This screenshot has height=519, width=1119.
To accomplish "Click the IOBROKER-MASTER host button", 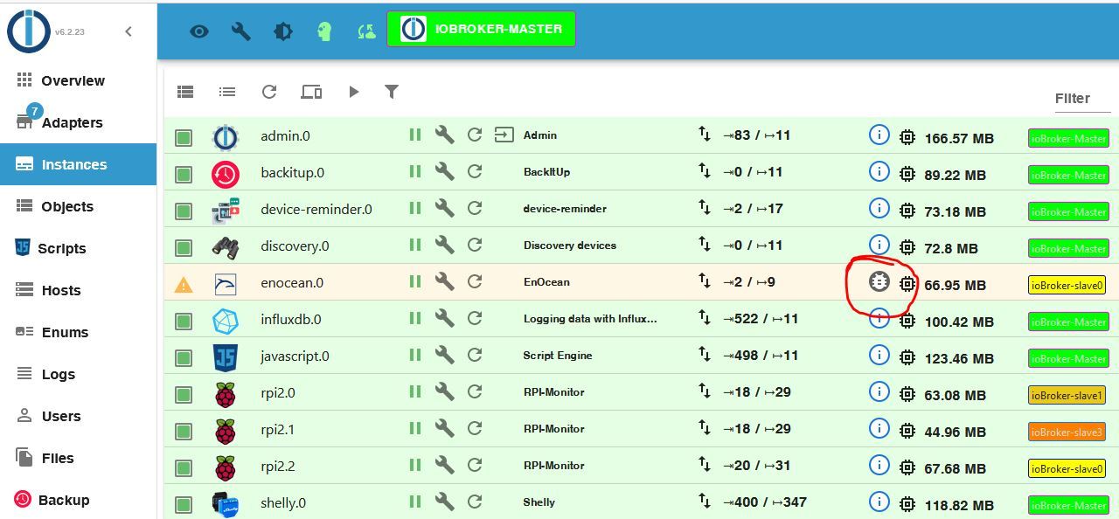I will pyautogui.click(x=482, y=29).
